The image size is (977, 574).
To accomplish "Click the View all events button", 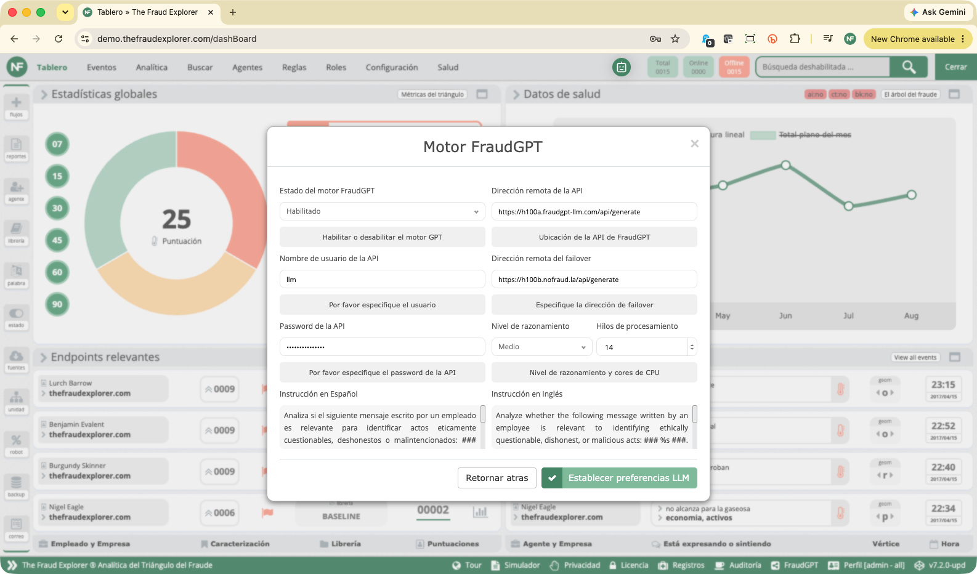I will pyautogui.click(x=915, y=357).
